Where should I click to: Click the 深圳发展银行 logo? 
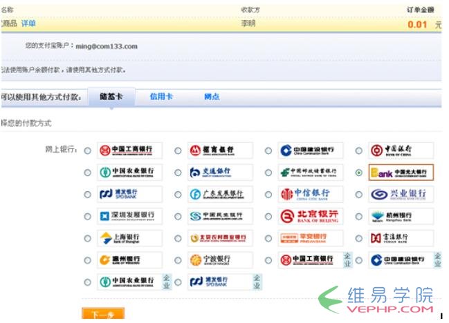pos(129,216)
